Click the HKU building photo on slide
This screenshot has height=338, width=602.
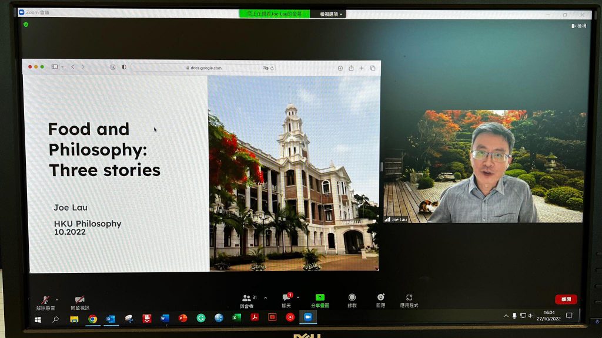click(x=294, y=173)
